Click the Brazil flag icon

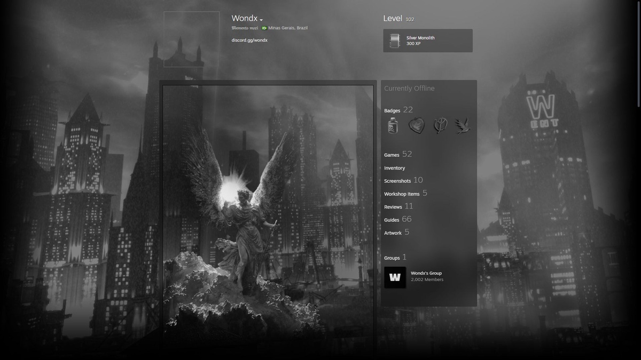pyautogui.click(x=264, y=28)
